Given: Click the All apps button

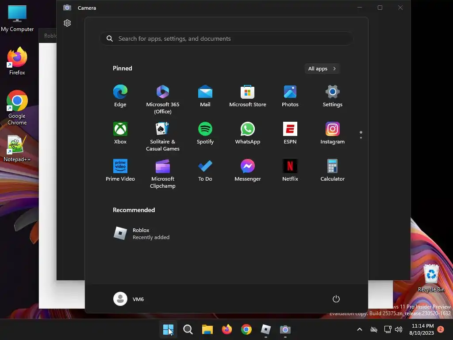Looking at the screenshot, I should tap(322, 69).
